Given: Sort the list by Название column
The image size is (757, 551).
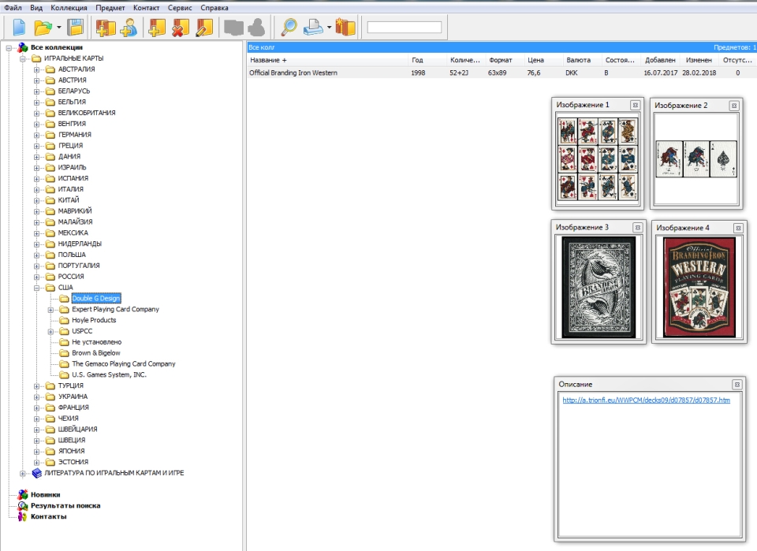Looking at the screenshot, I should tap(327, 61).
